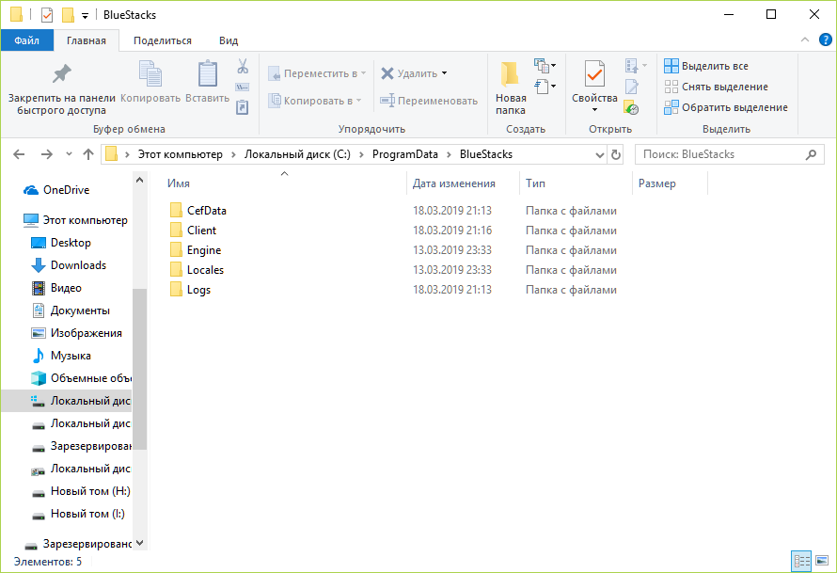Click the Easy access icon in Создать group
Screen dimensions: 837x573
point(542,86)
